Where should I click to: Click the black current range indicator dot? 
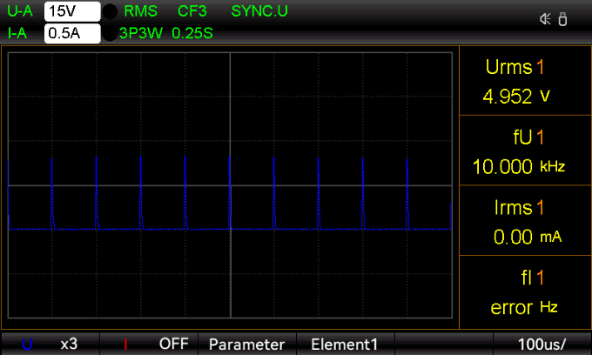pos(111,34)
